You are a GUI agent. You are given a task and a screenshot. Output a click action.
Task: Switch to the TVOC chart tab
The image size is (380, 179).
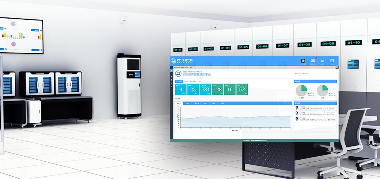(x=205, y=103)
